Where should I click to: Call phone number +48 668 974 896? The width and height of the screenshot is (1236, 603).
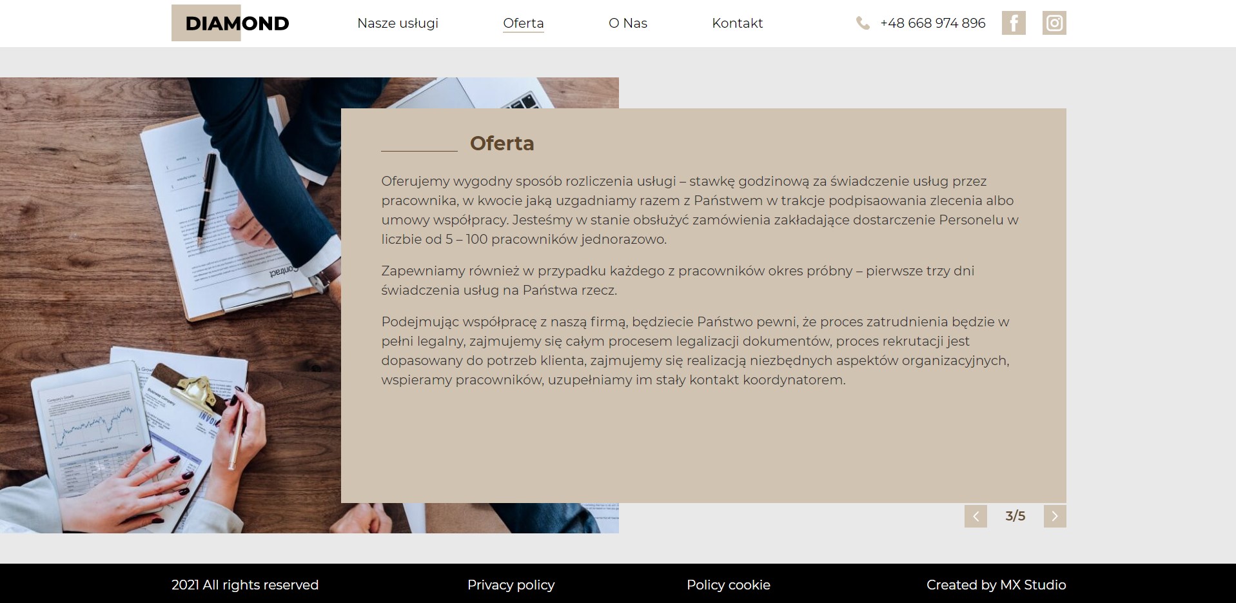pos(932,23)
